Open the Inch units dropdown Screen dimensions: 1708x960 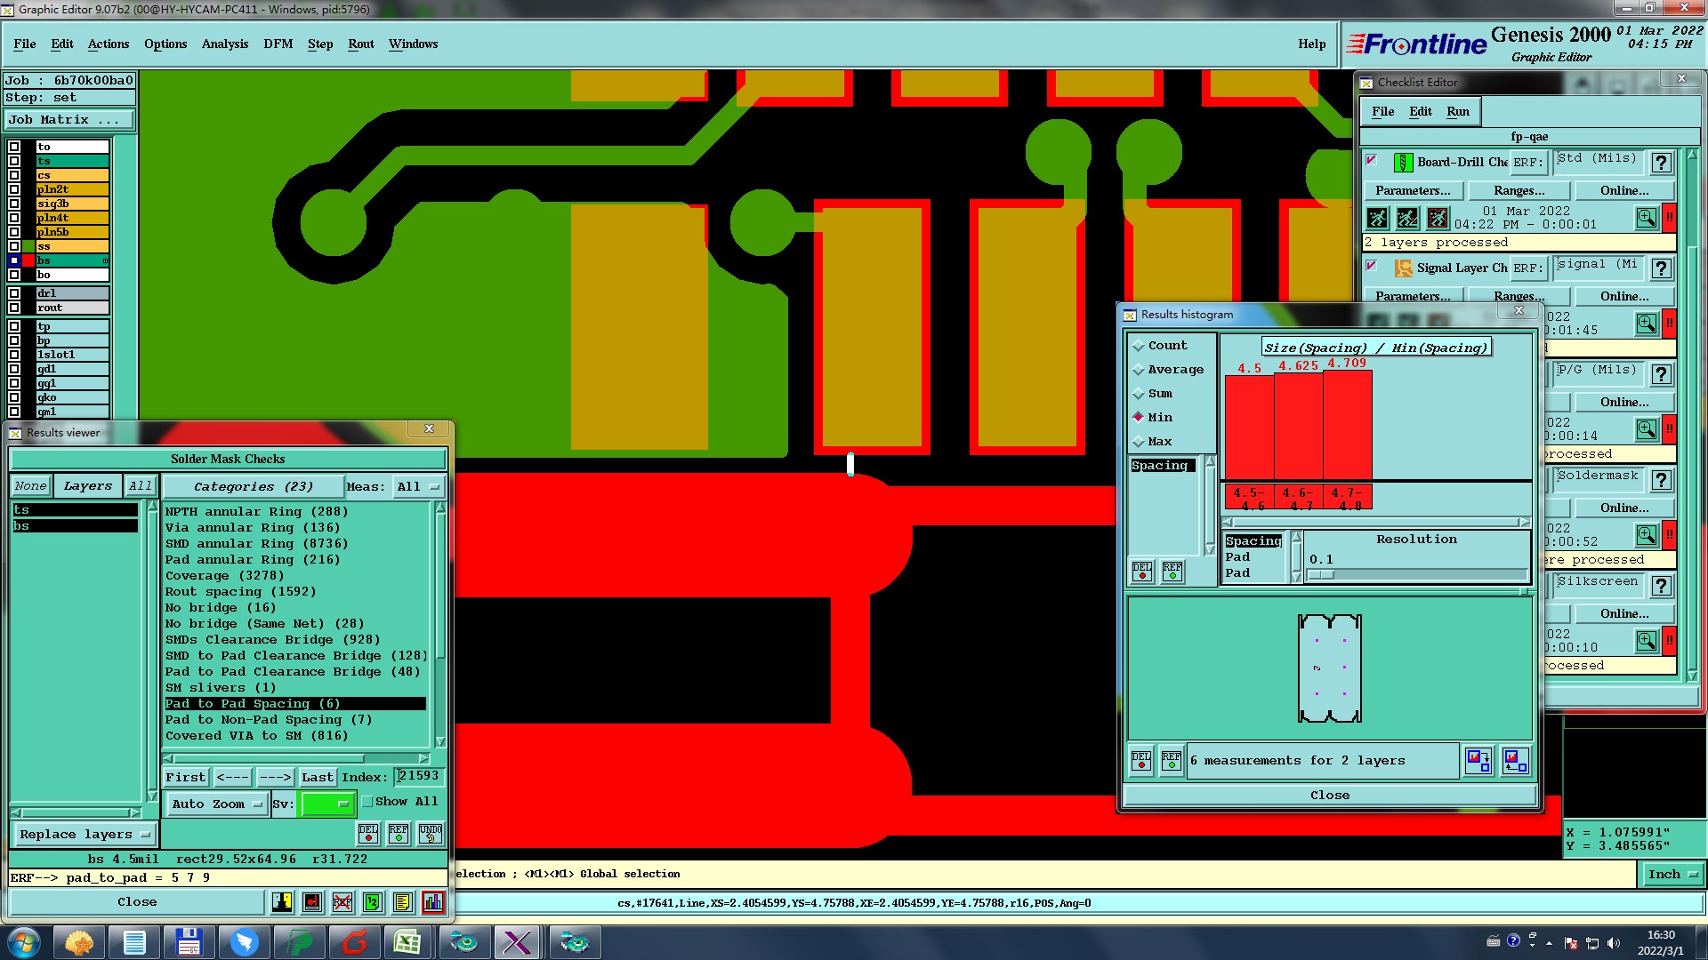click(x=1672, y=875)
